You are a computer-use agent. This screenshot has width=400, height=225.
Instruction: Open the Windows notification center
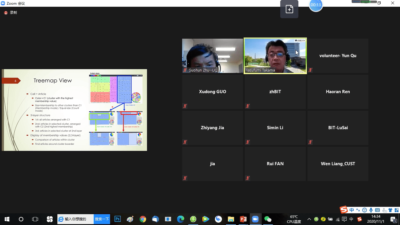393,219
